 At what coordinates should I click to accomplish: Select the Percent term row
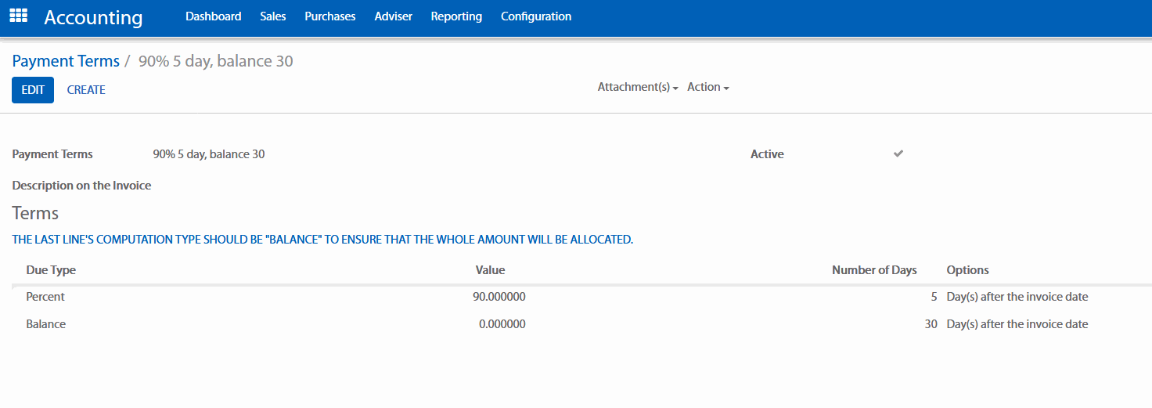pyautogui.click(x=45, y=297)
